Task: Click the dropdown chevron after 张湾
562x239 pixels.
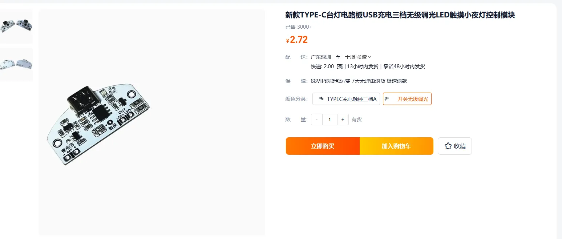Action: tap(370, 57)
